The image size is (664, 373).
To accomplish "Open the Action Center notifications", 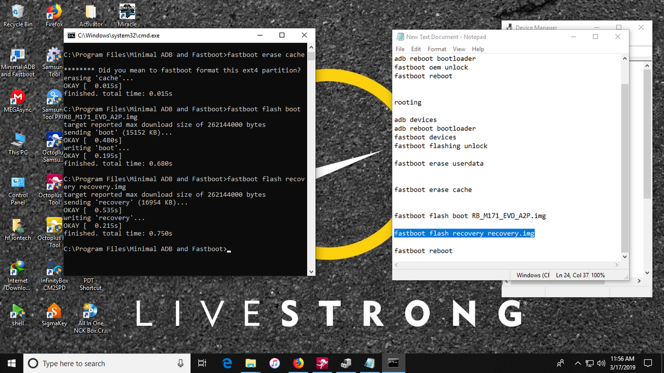I will click(x=649, y=363).
